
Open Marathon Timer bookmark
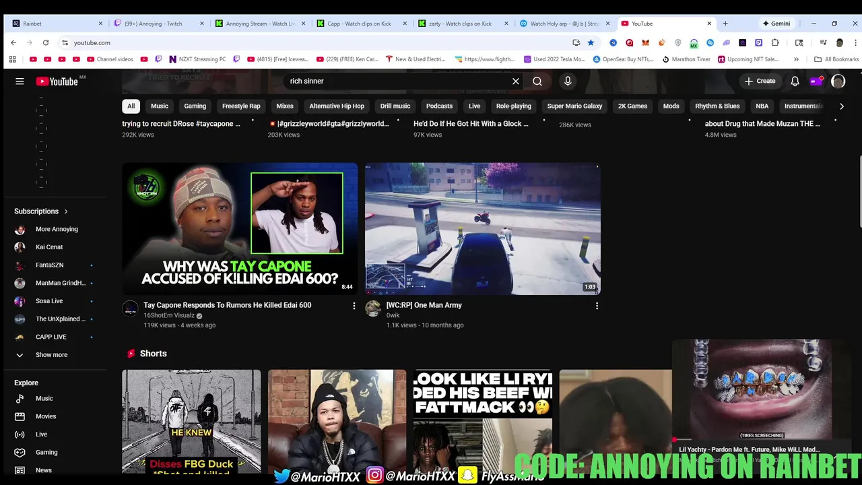[x=686, y=59]
